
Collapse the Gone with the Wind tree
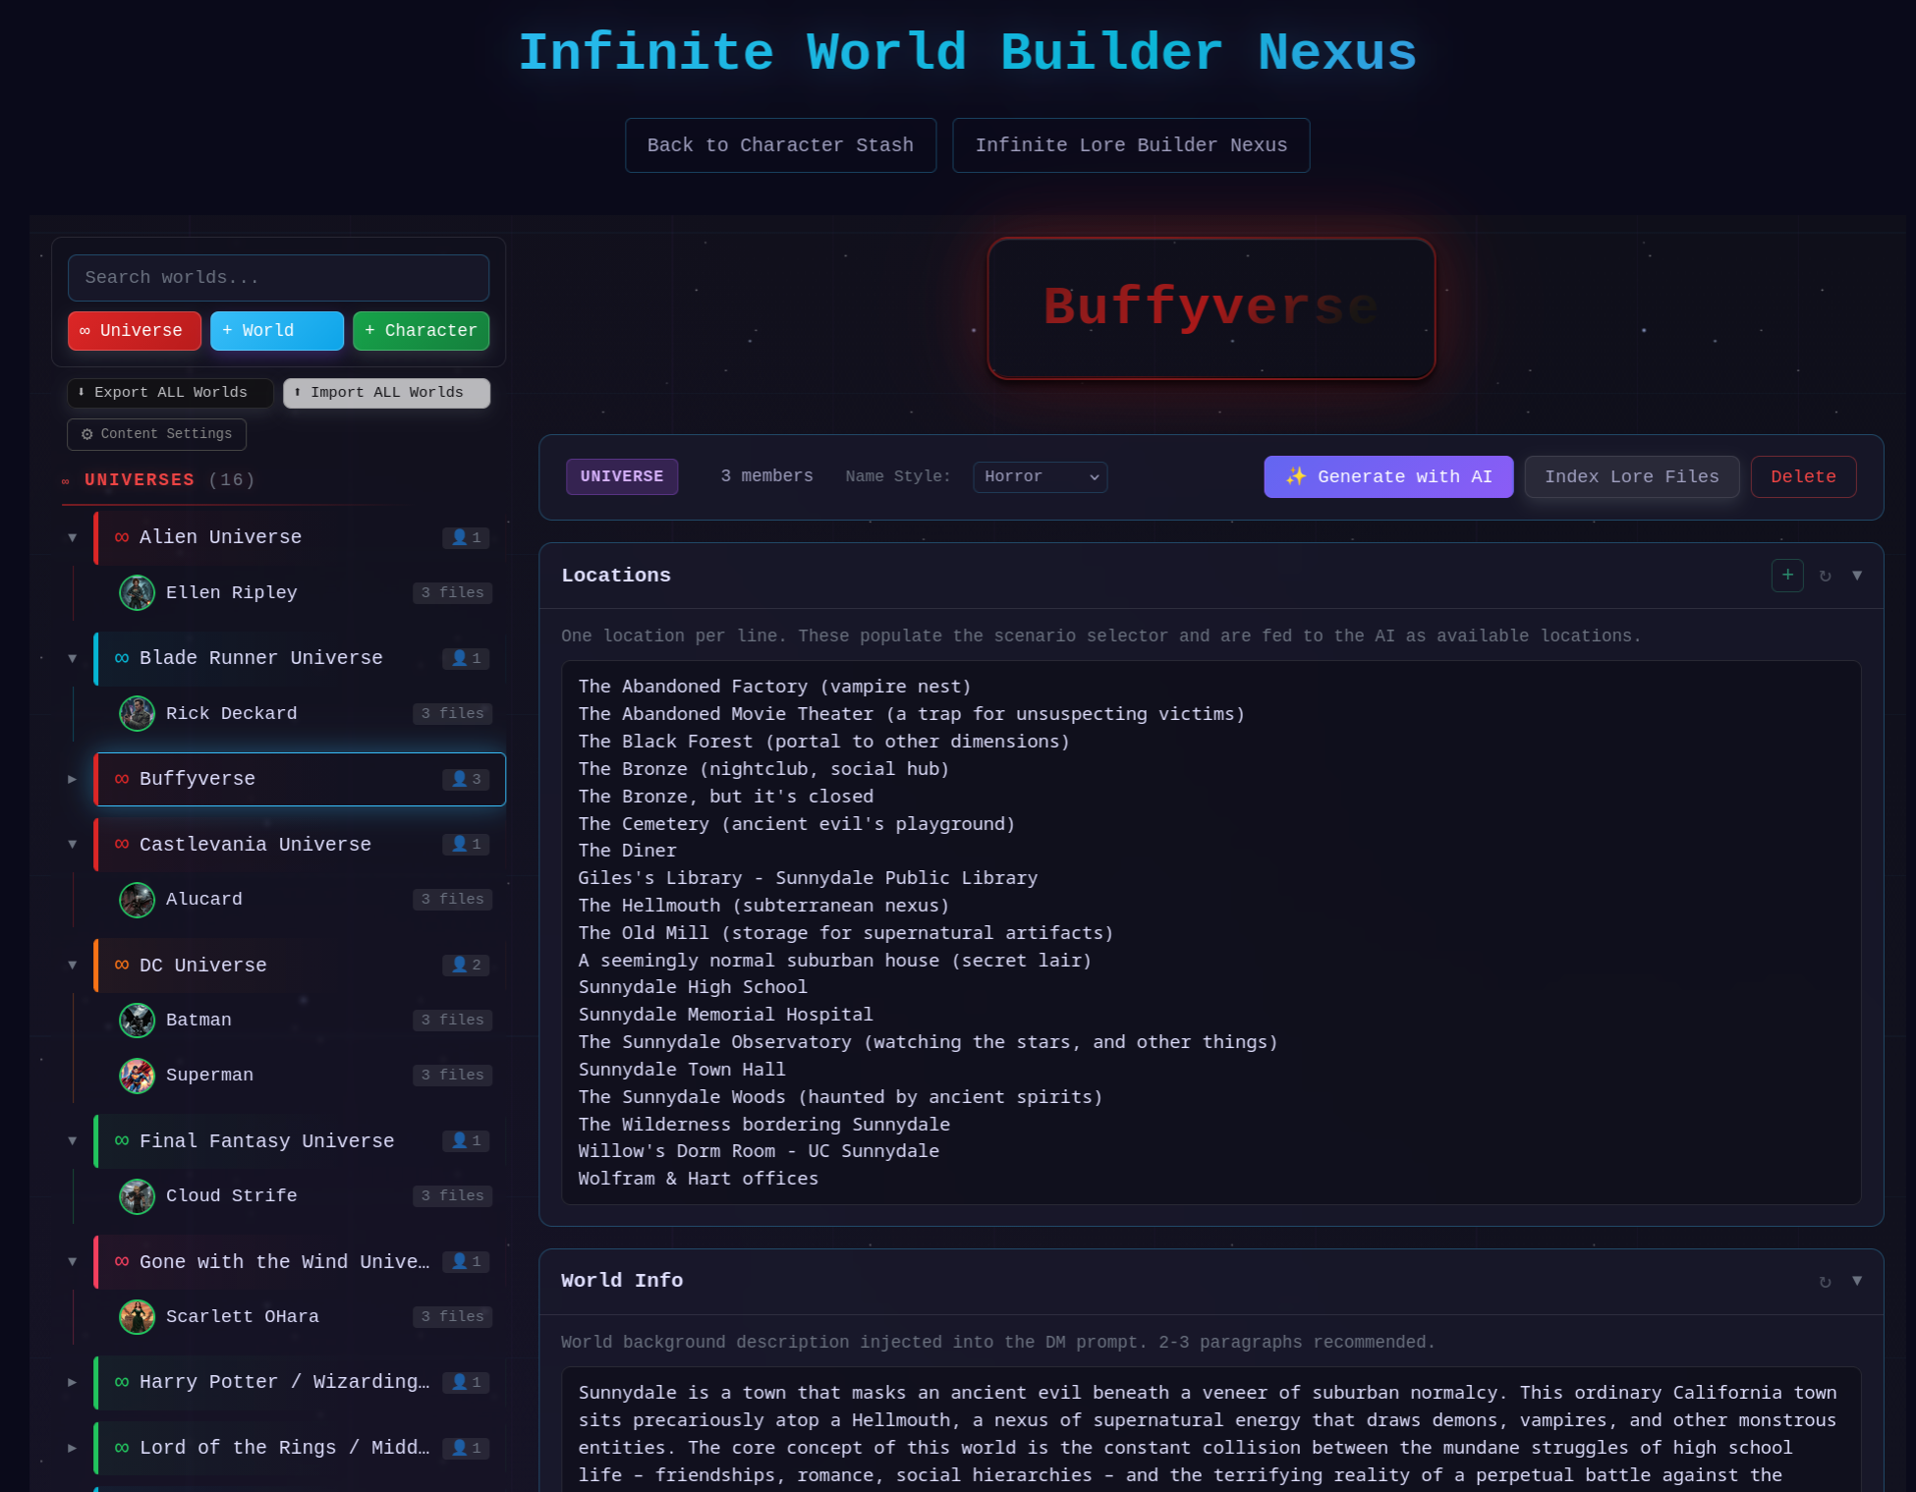click(73, 1261)
